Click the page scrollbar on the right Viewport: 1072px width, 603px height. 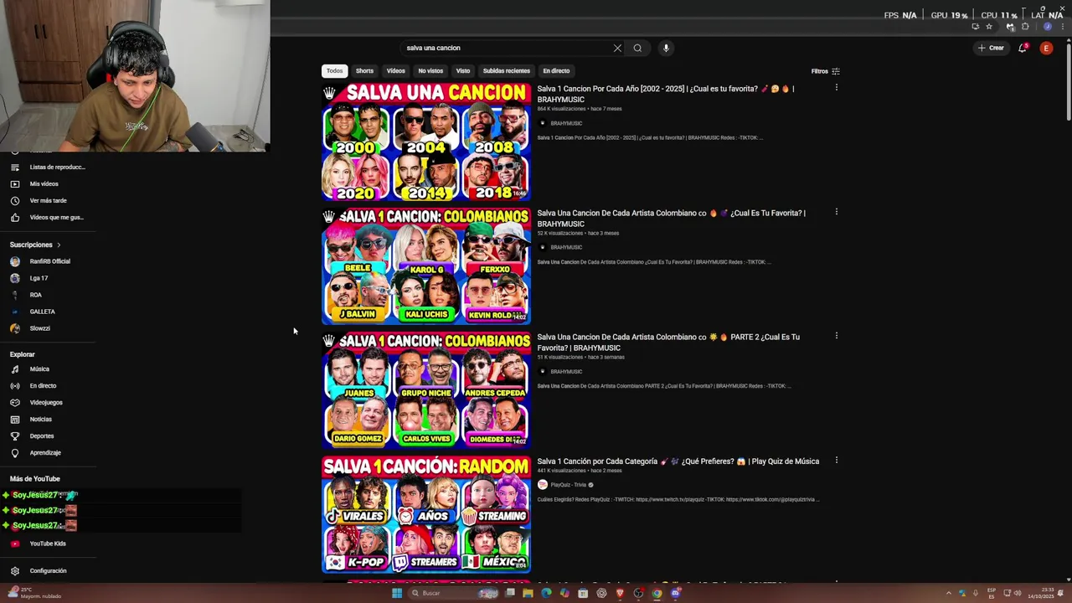[1068, 84]
